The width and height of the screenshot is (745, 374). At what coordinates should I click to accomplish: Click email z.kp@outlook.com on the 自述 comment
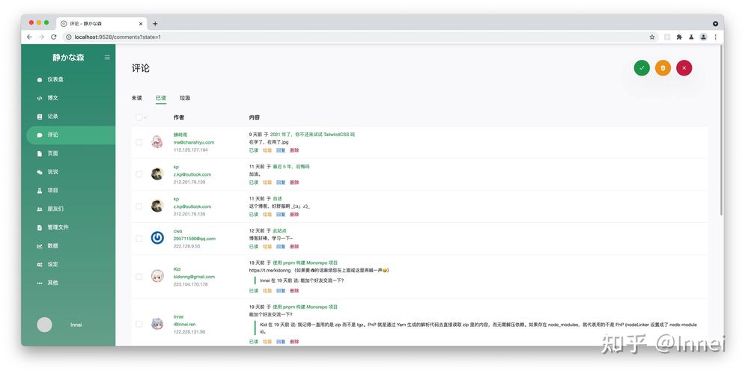pos(192,206)
